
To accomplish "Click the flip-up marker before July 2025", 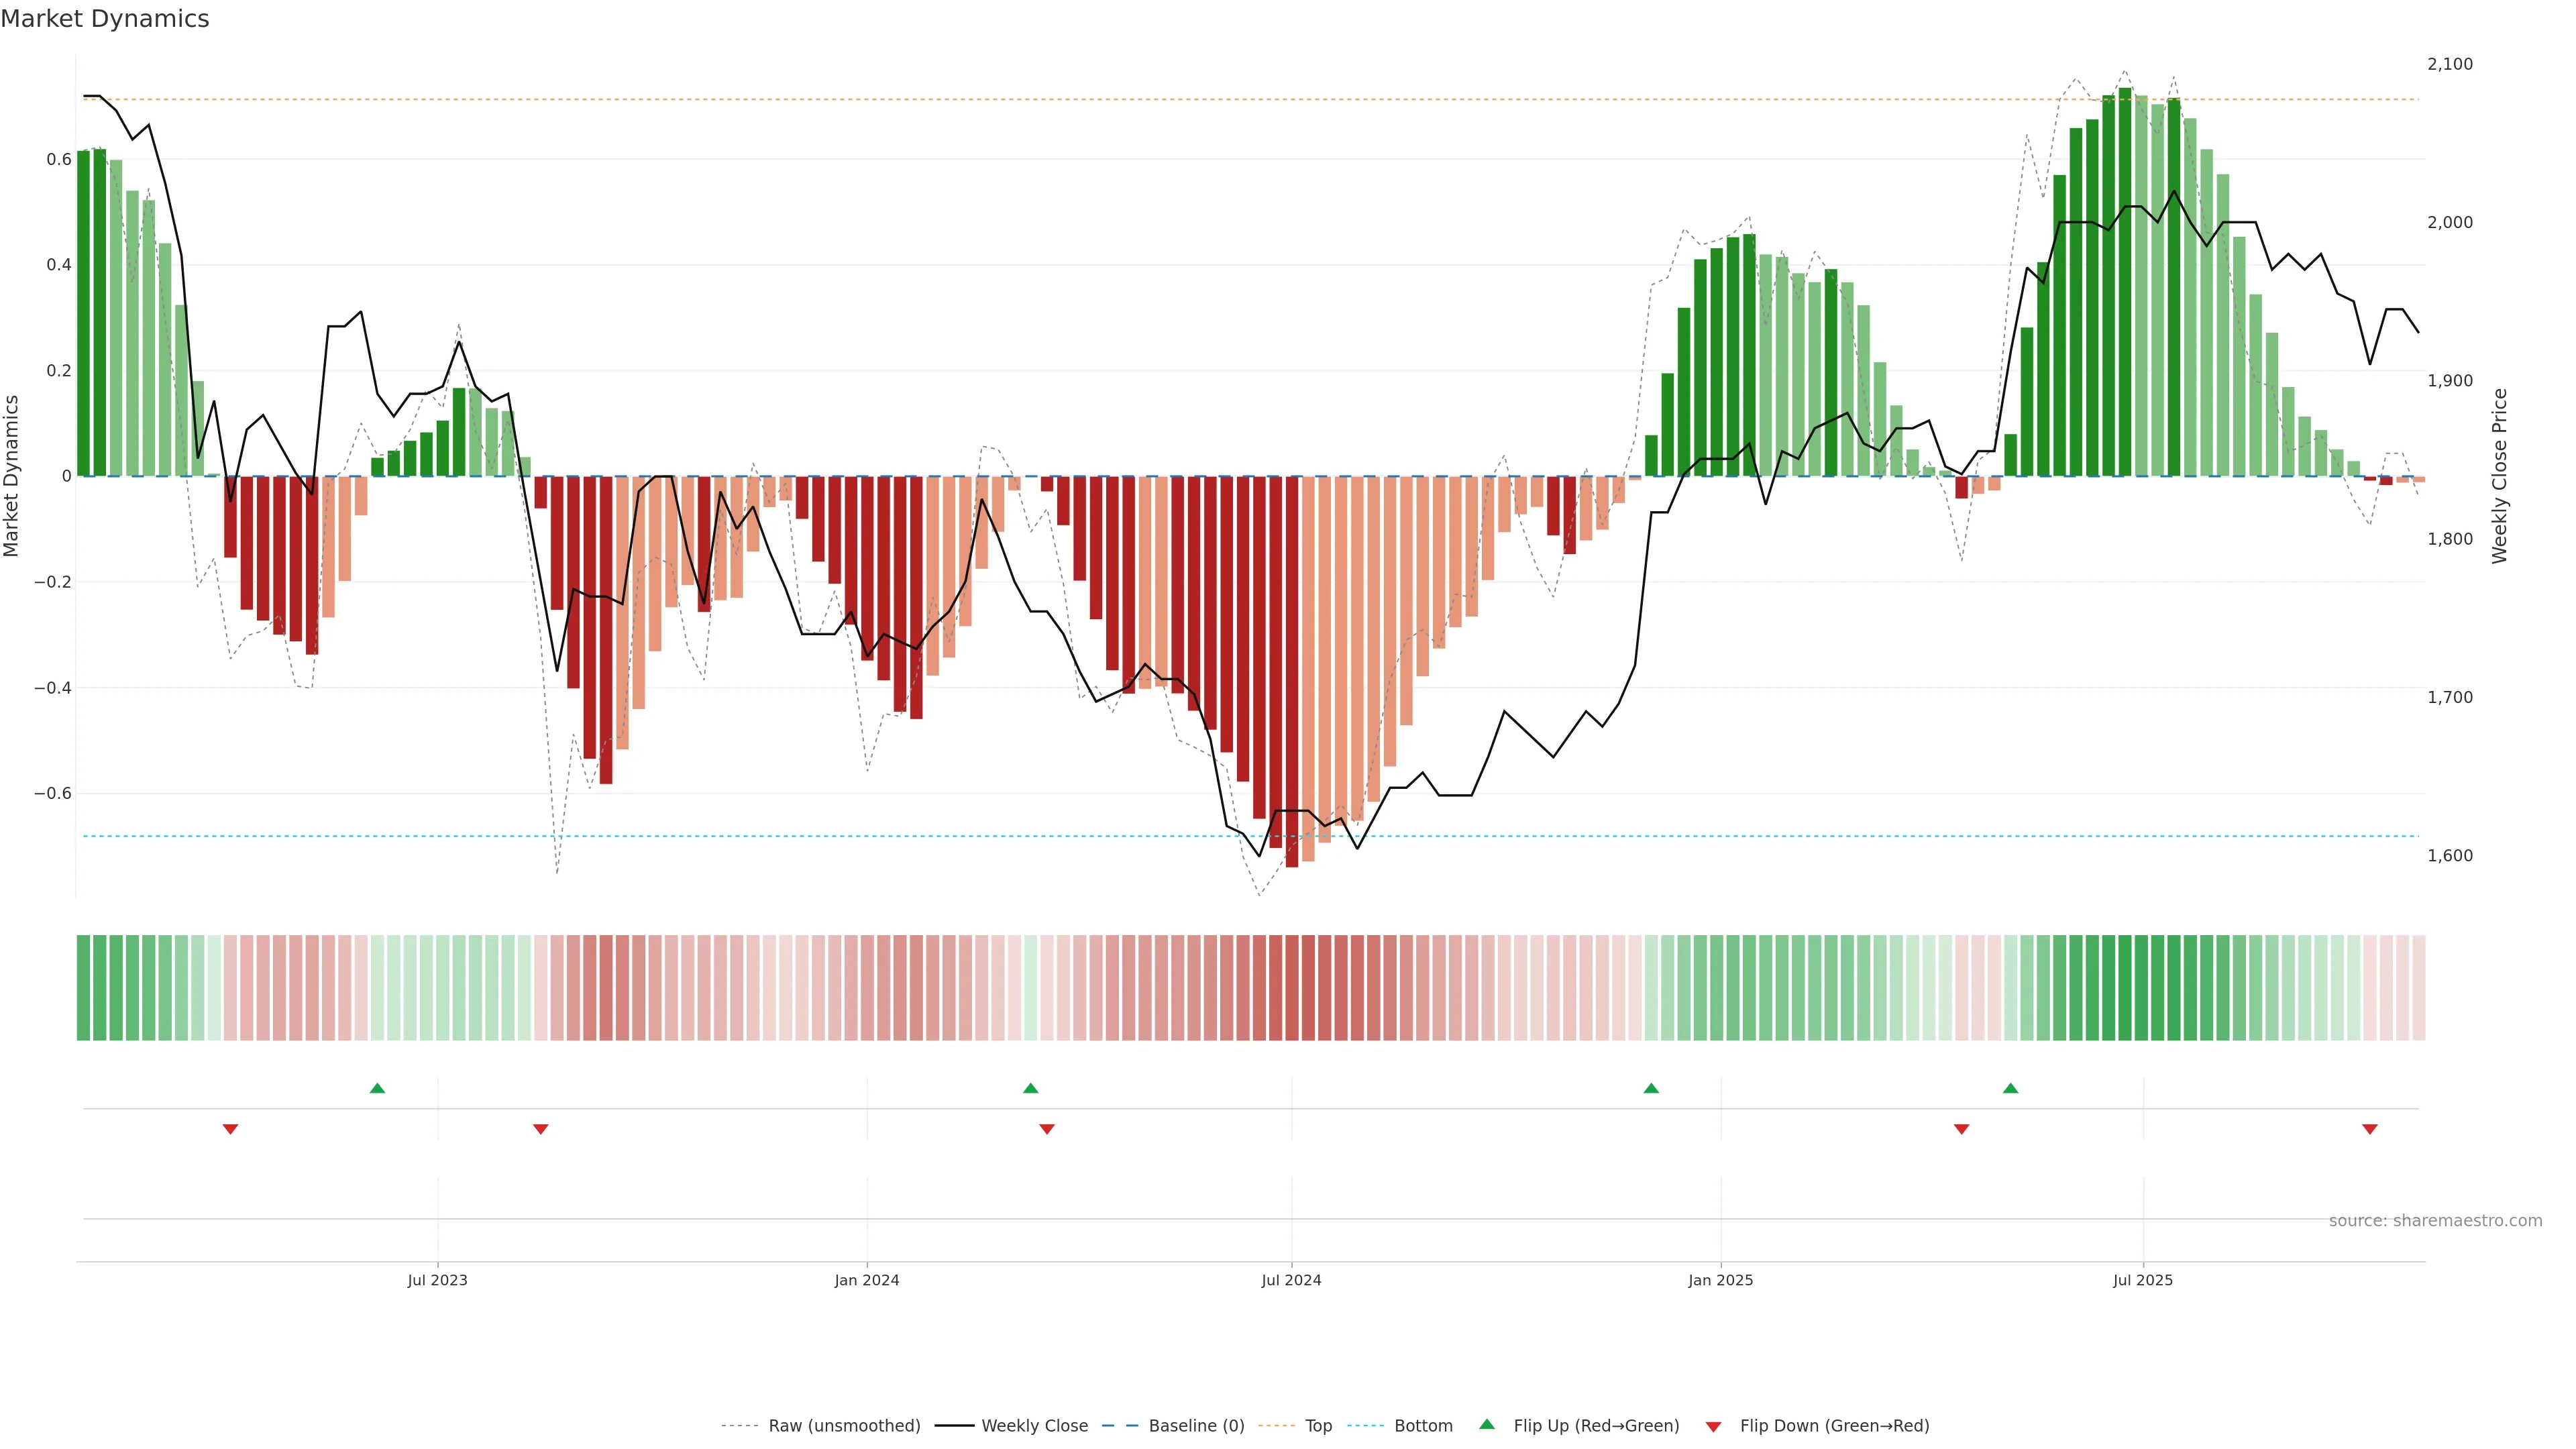I will (x=2010, y=1088).
